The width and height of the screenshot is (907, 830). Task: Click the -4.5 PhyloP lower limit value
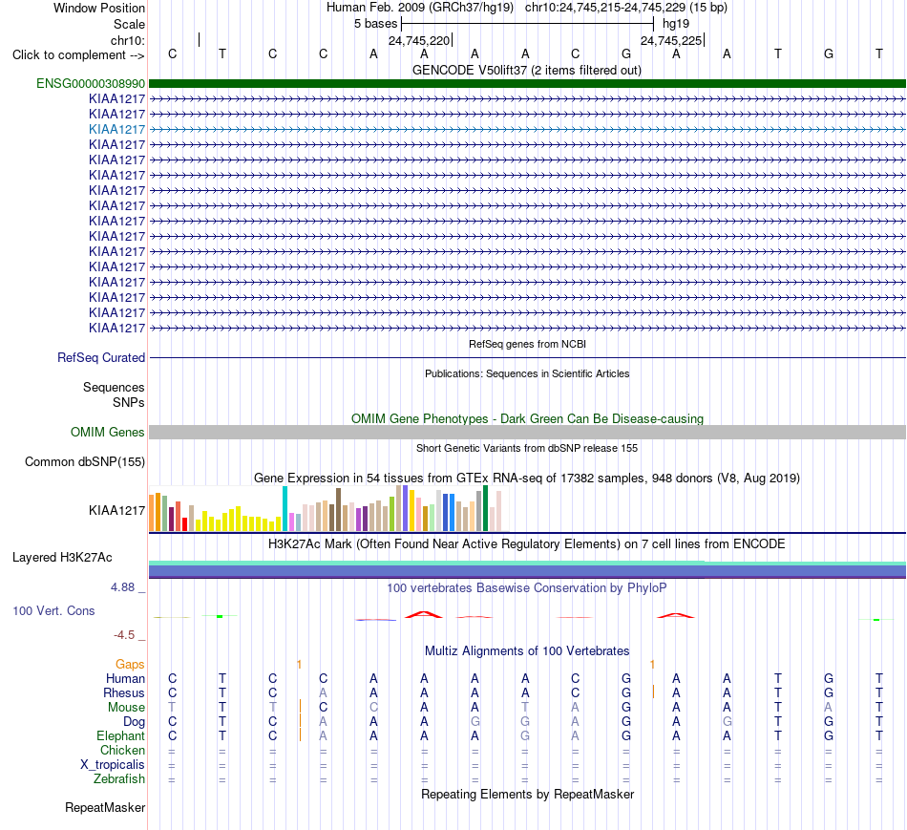[124, 635]
